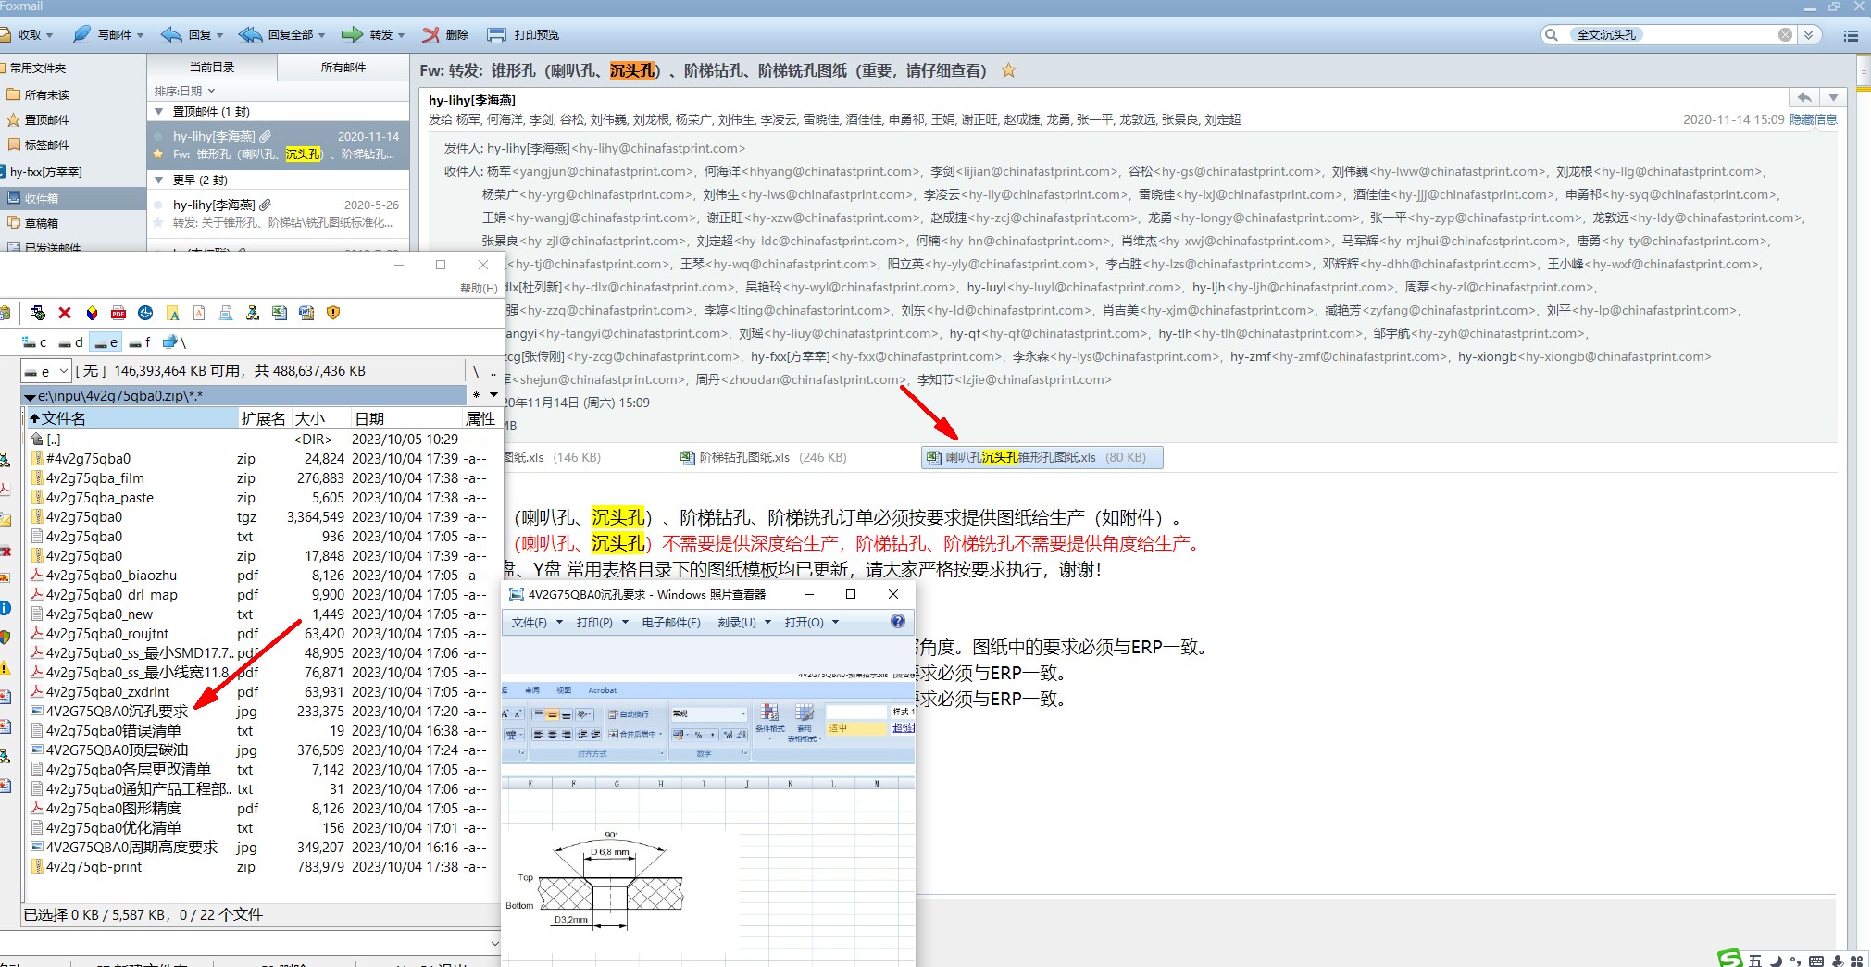
Task: Click the yellow A document icon in toolbar
Action: coord(172,313)
